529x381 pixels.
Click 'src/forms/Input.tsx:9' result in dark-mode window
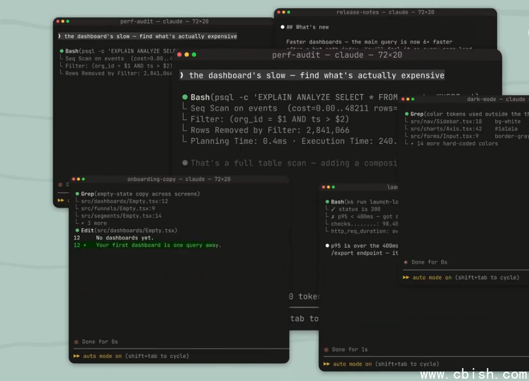[444, 136]
